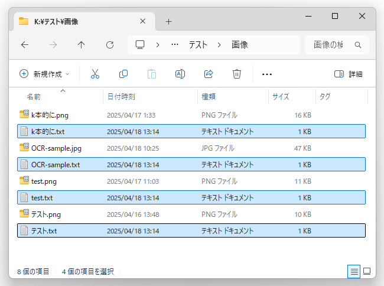Click the OCR-sample.jpg file icon
This screenshot has width=384, height=286.
coord(24,147)
